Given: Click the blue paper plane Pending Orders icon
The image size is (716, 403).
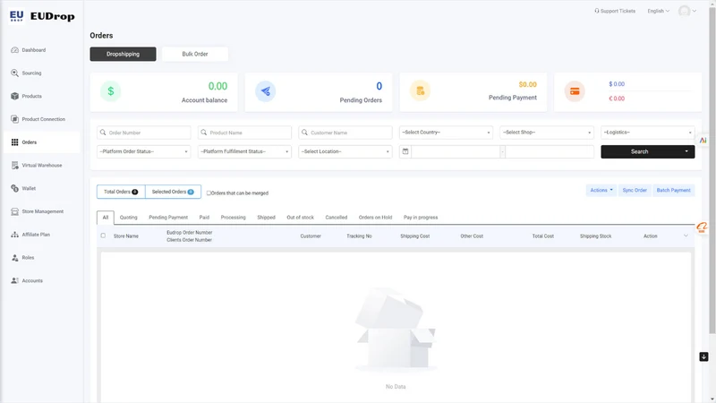Looking at the screenshot, I should (265, 91).
